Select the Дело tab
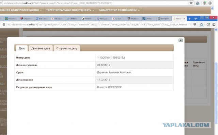This screenshot has width=218, height=135. [x=22, y=48]
